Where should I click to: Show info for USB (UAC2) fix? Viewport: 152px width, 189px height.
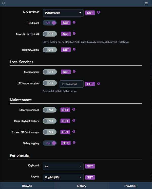74,49
